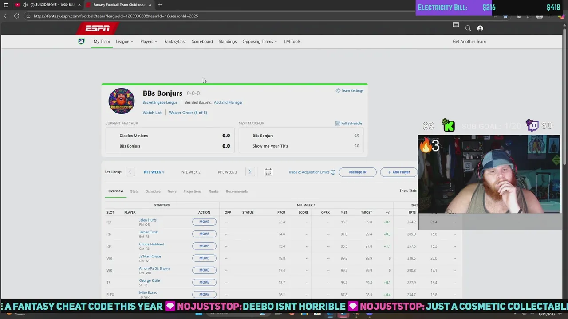This screenshot has width=568, height=319.
Task: Go to previous lineup week arrow
Action: point(130,172)
